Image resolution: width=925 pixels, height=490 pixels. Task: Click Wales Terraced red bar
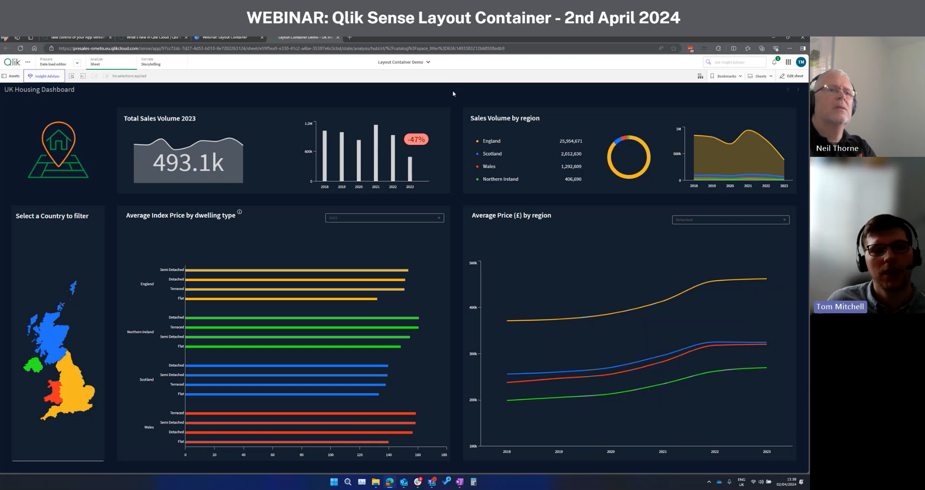300,413
